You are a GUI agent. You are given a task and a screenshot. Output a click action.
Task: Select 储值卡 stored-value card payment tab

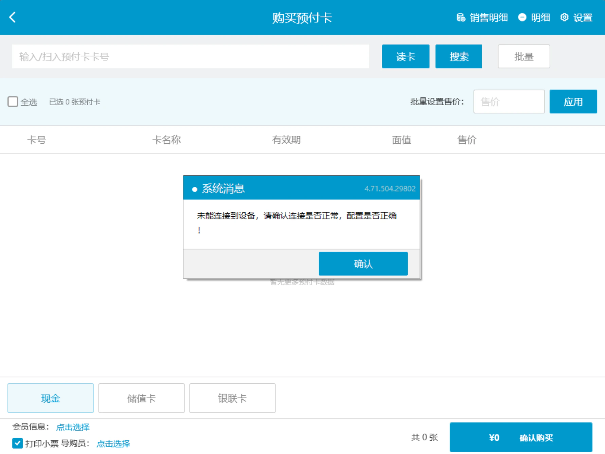click(x=141, y=398)
